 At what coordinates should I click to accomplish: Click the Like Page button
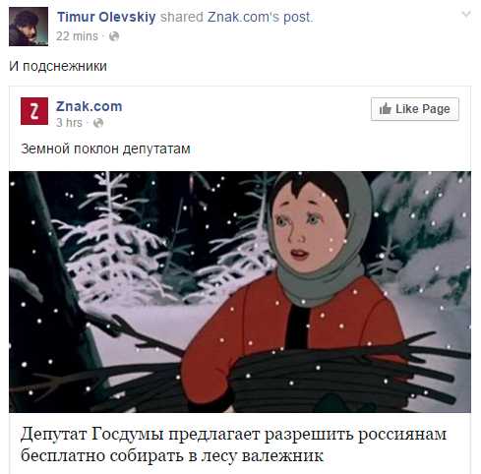click(415, 109)
